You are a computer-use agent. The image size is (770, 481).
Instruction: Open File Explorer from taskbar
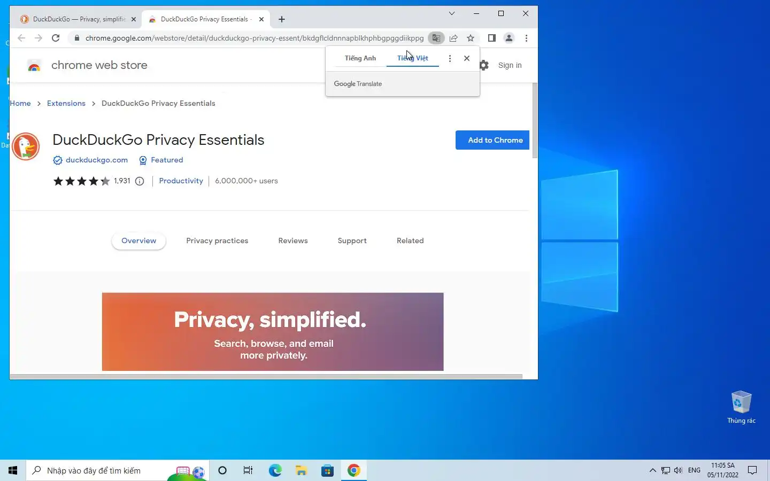click(x=301, y=470)
